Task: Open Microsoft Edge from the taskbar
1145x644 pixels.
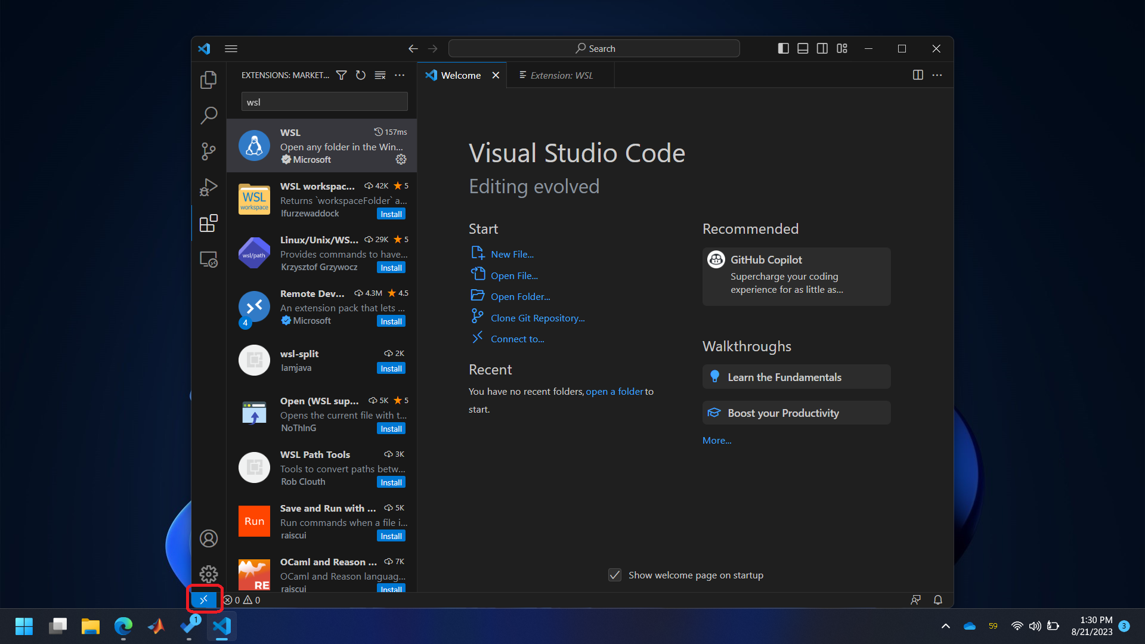Action: tap(123, 626)
